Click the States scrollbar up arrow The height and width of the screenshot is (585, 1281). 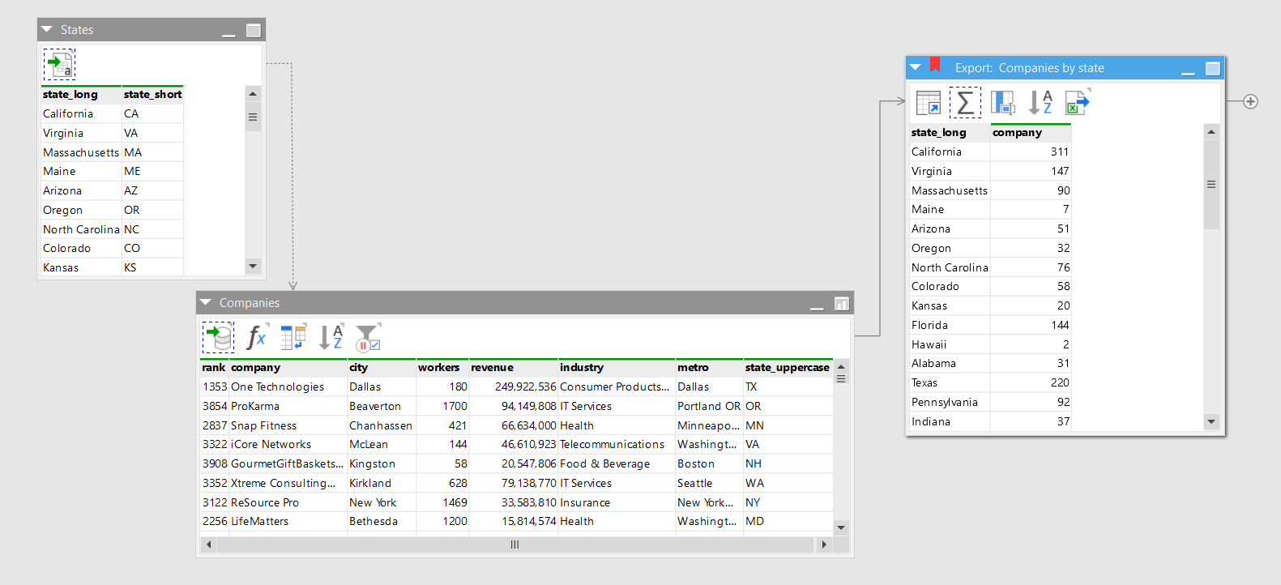(x=253, y=94)
